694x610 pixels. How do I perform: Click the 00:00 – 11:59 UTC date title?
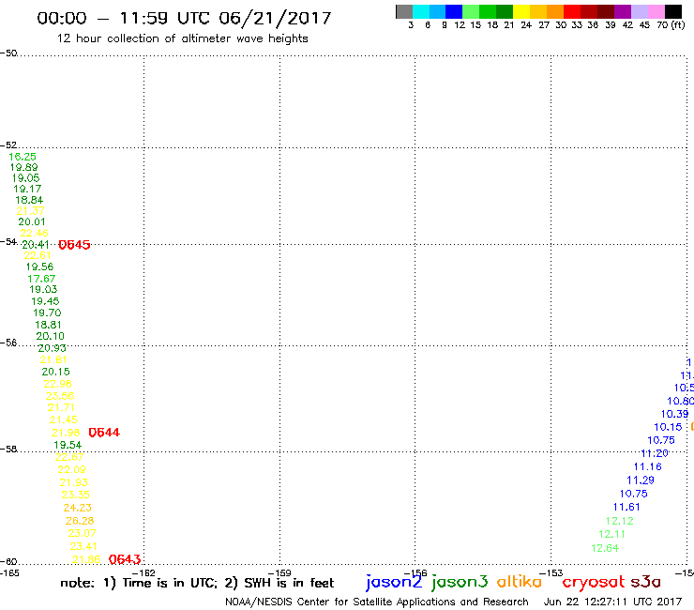(x=184, y=19)
